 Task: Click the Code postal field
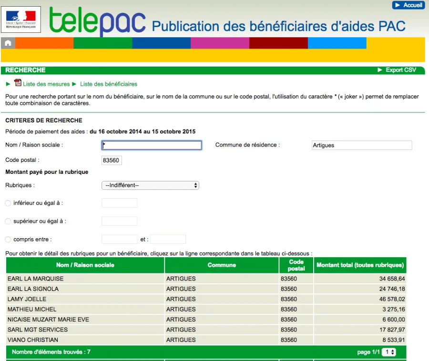coord(112,160)
